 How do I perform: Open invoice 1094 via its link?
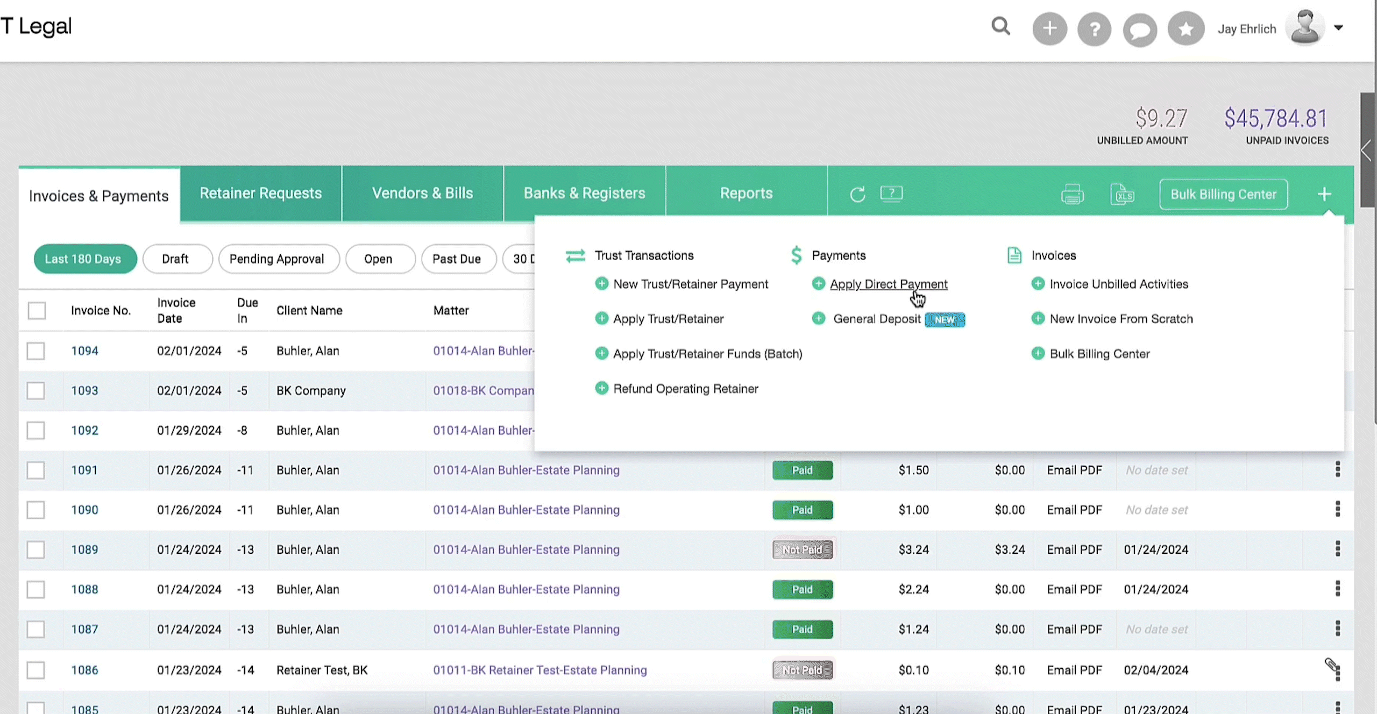pos(84,351)
